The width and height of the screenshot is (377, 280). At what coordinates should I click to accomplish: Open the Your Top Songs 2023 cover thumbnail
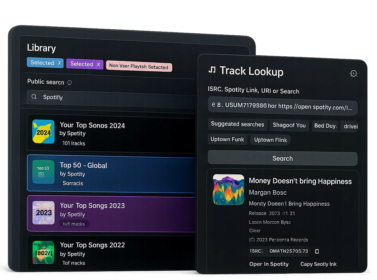(x=43, y=213)
